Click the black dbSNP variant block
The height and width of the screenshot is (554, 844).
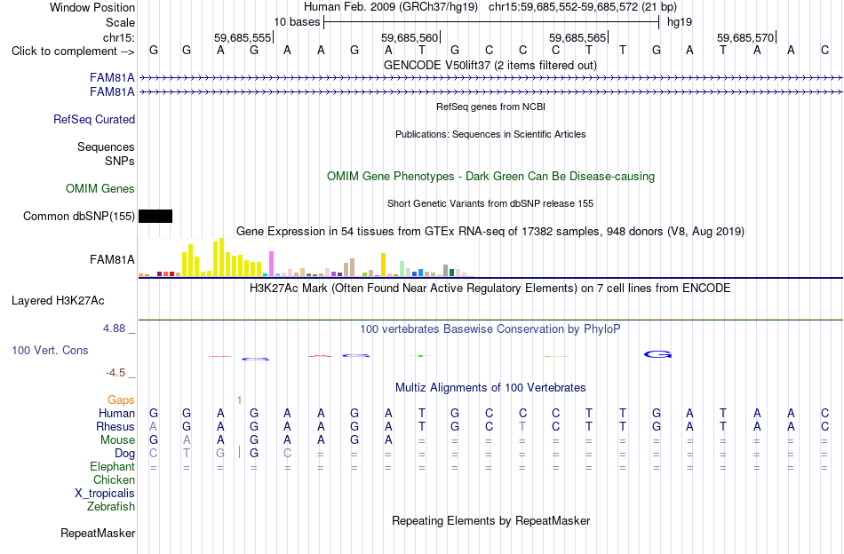tap(155, 217)
